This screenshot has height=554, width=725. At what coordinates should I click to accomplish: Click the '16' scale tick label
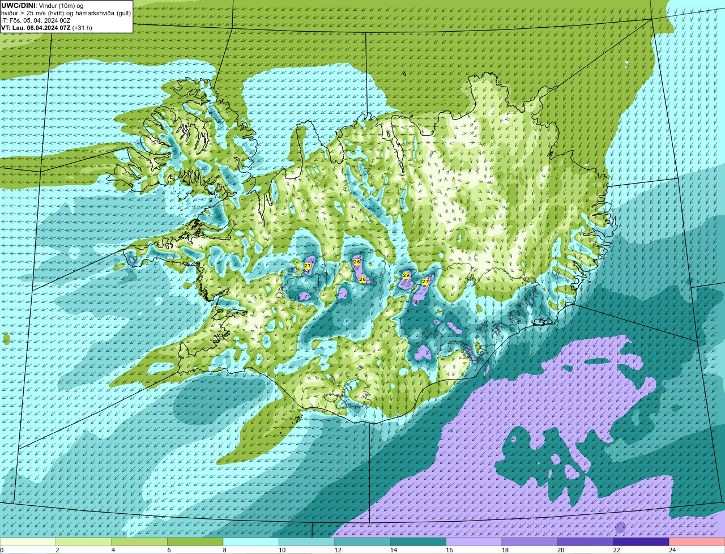(x=449, y=550)
